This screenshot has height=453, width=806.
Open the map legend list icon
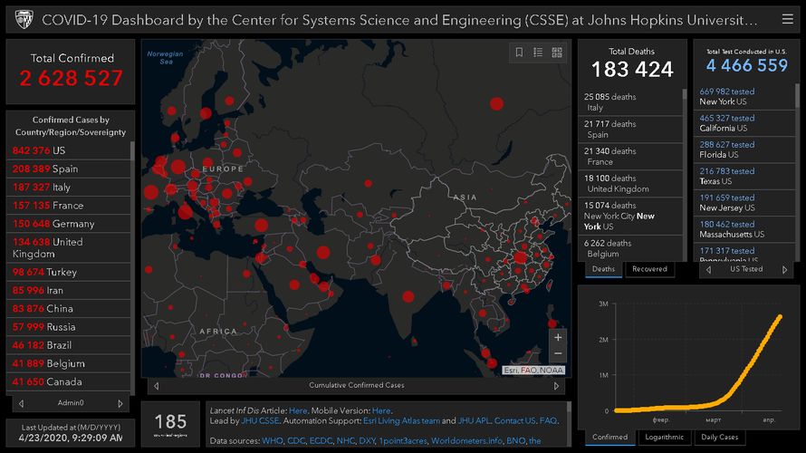tap(538, 53)
